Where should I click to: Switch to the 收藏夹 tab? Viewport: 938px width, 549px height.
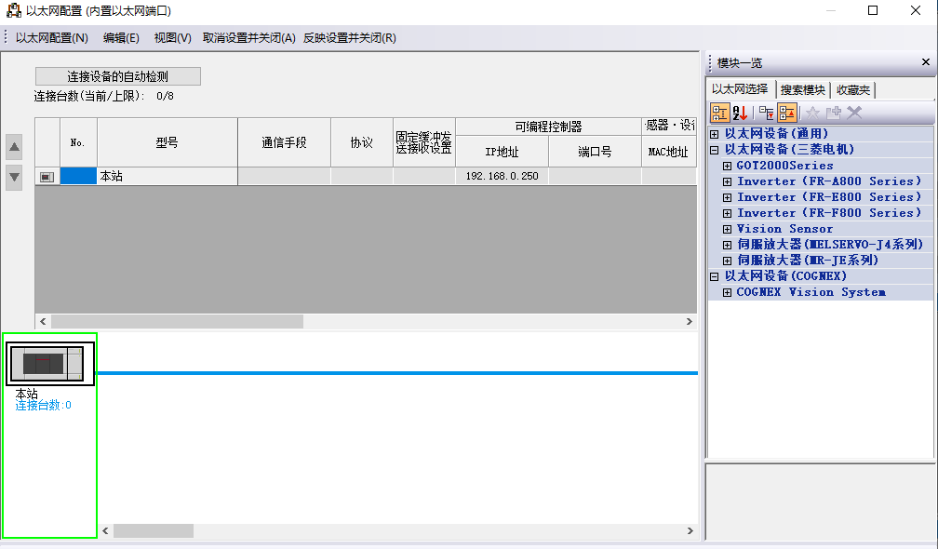852,89
